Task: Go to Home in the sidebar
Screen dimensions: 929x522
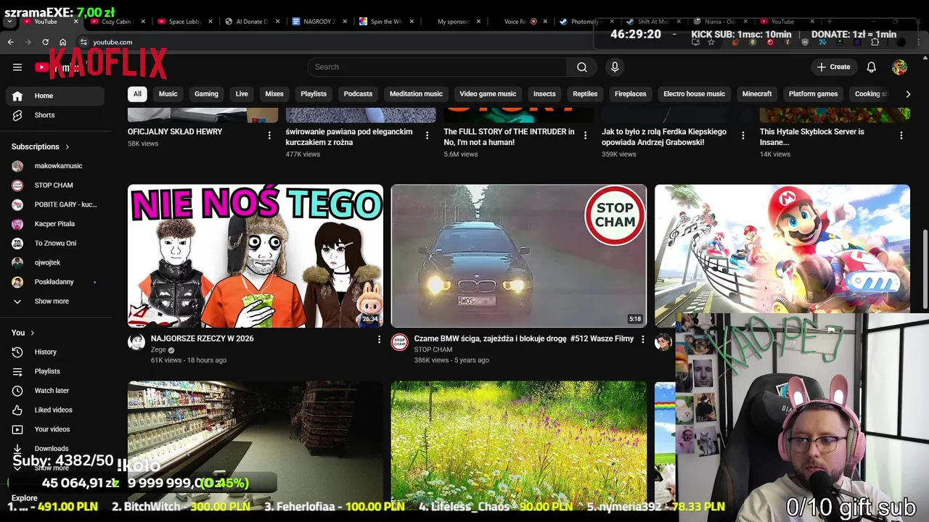Action: 55,96
